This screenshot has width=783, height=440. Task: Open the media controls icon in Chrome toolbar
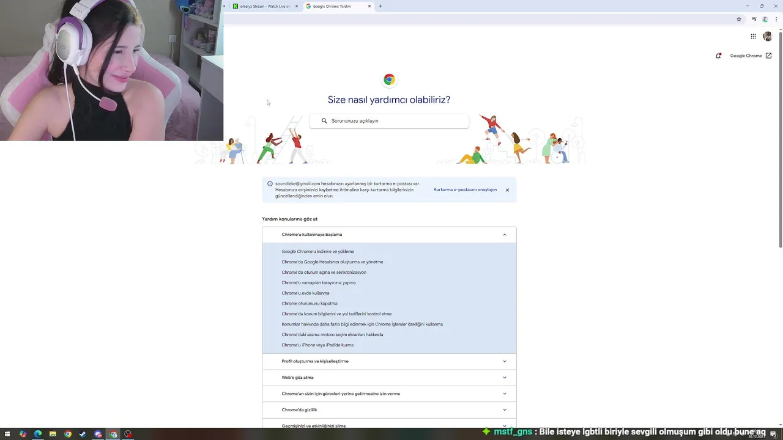(x=754, y=19)
